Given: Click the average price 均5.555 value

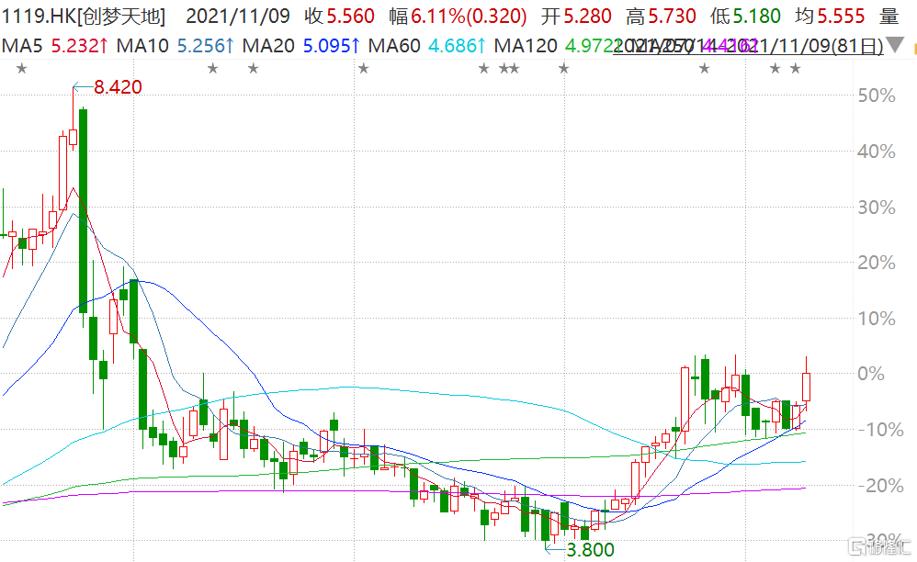Looking at the screenshot, I should [x=831, y=16].
